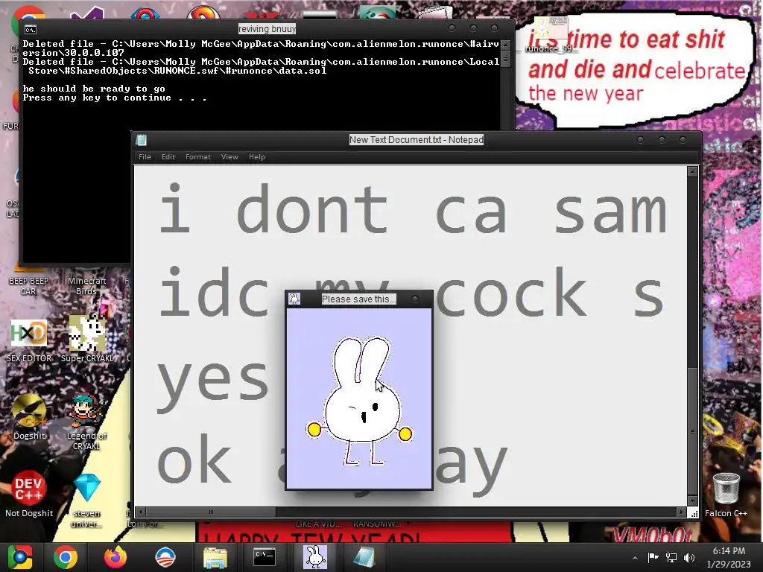
Task: Select the HxD SEX EDITOR desktop icon
Action: click(x=29, y=340)
